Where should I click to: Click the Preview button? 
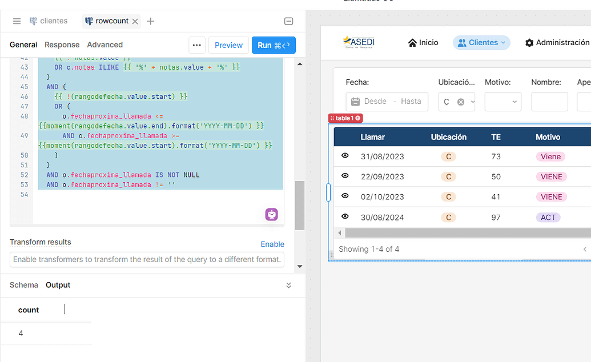[x=228, y=45]
